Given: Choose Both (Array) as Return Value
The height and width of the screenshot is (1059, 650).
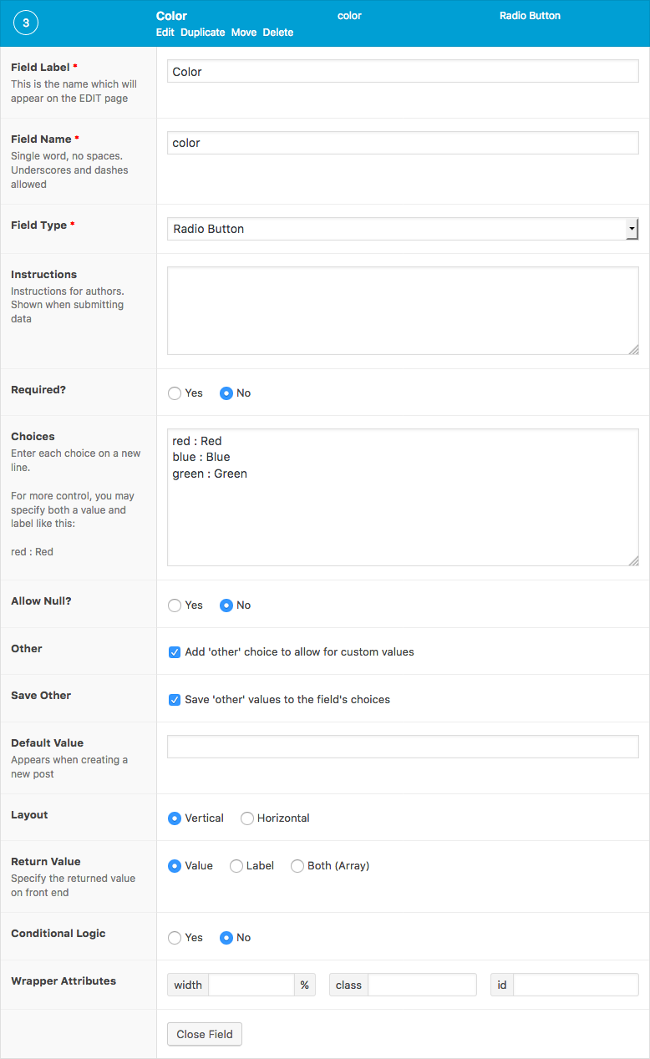Looking at the screenshot, I should coord(297,866).
